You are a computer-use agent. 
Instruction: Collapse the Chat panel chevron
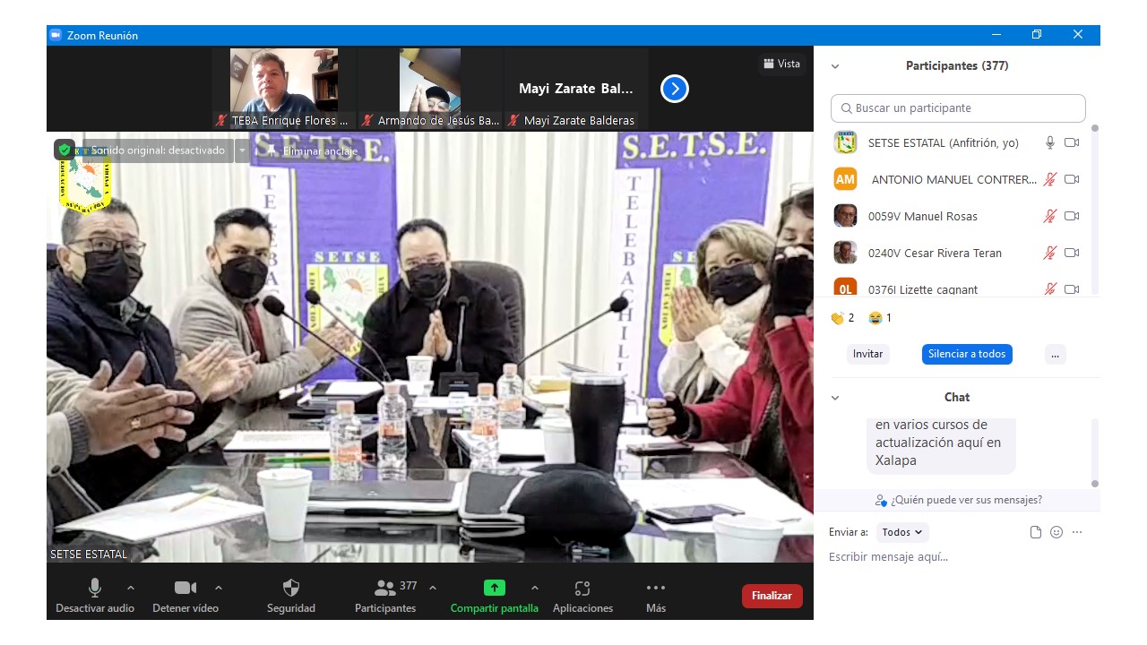835,398
